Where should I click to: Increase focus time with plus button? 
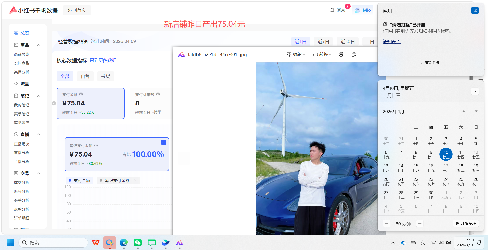[x=420, y=224]
